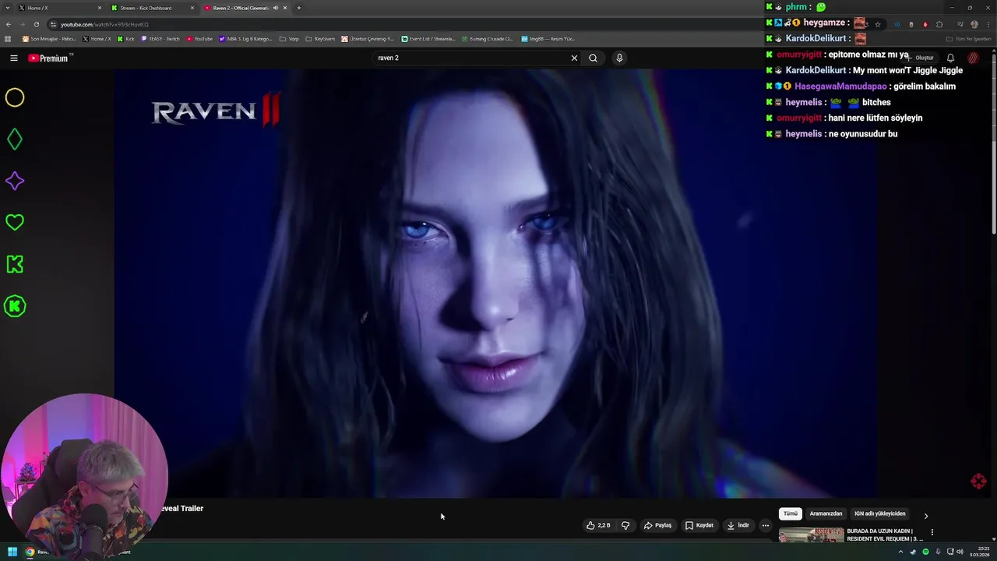Open Steam tray icon
Screen dimensions: 997x561
click(x=913, y=552)
